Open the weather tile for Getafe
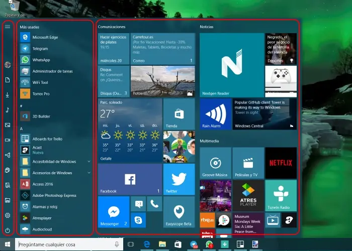The height and width of the screenshot is (251, 352). pyautogui.click(x=130, y=131)
